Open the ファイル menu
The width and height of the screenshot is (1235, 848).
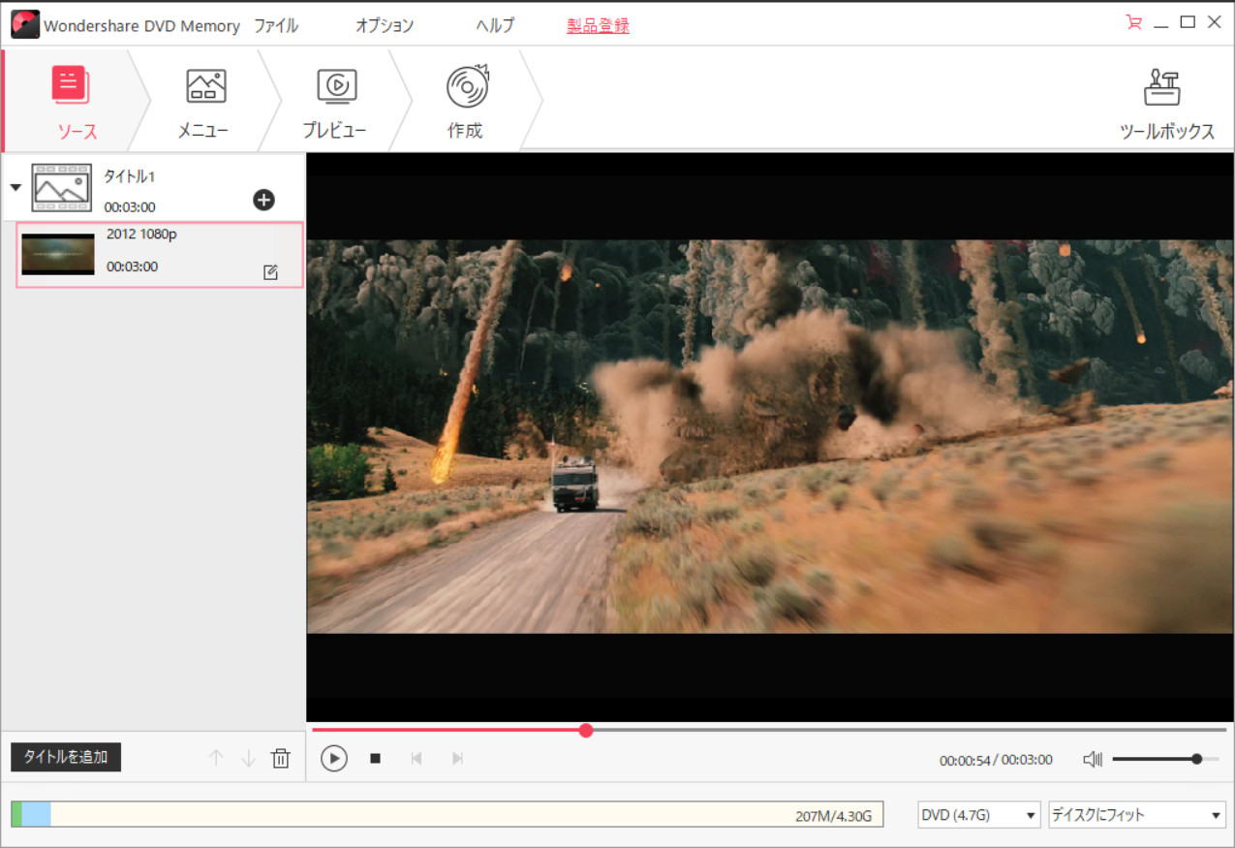[x=276, y=26]
